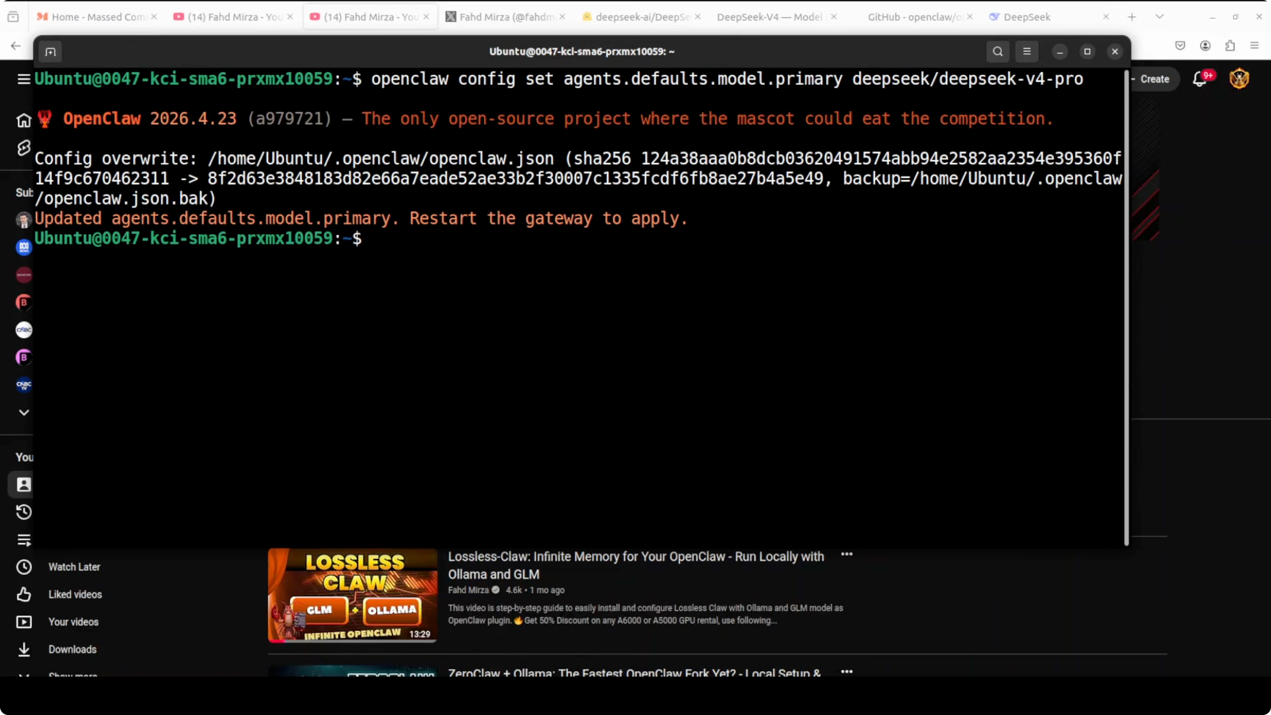Click the Create button
The width and height of the screenshot is (1271, 715).
click(1154, 79)
